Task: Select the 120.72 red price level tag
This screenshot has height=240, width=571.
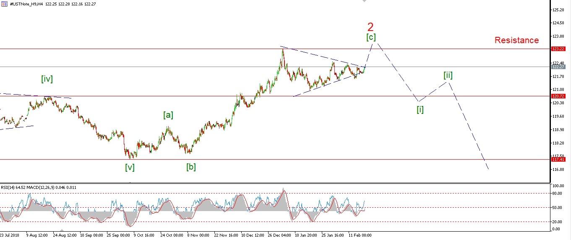Action: [x=558, y=96]
